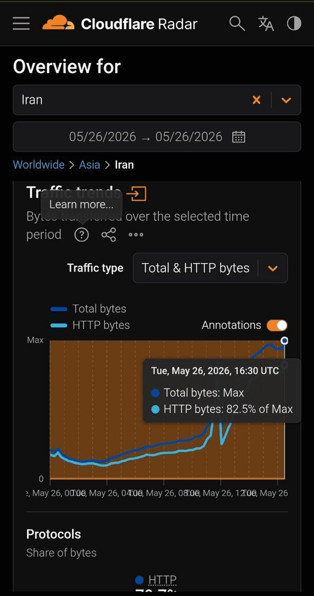Go to the Worldwide breadcrumb link
314x596 pixels.
pos(39,165)
